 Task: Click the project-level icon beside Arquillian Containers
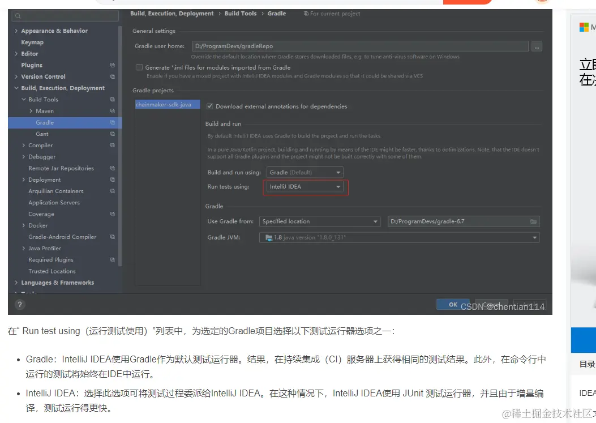pos(113,191)
